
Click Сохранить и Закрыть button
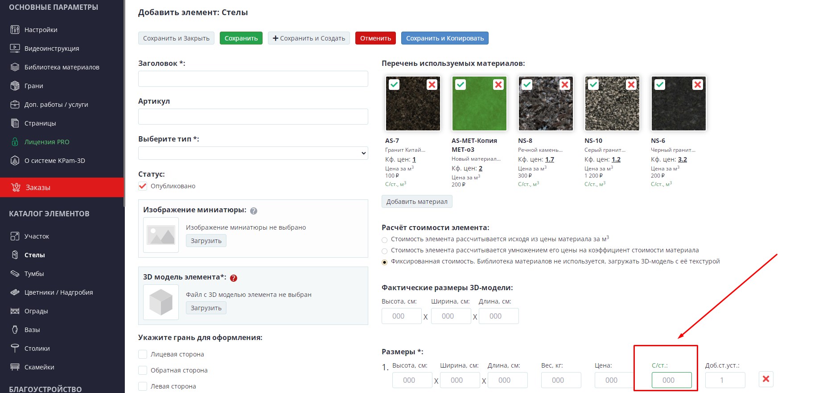click(x=176, y=38)
